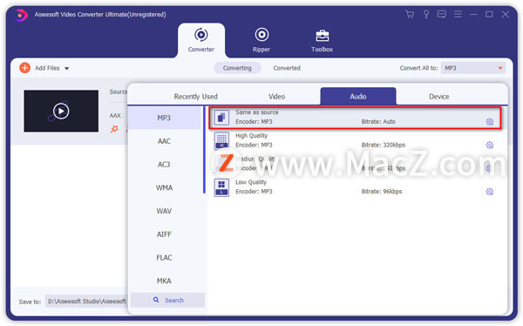Click the High Quality preset icon
The height and width of the screenshot is (326, 523).
pyautogui.click(x=221, y=140)
